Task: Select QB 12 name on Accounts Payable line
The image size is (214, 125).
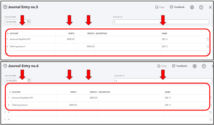Action: [165, 39]
